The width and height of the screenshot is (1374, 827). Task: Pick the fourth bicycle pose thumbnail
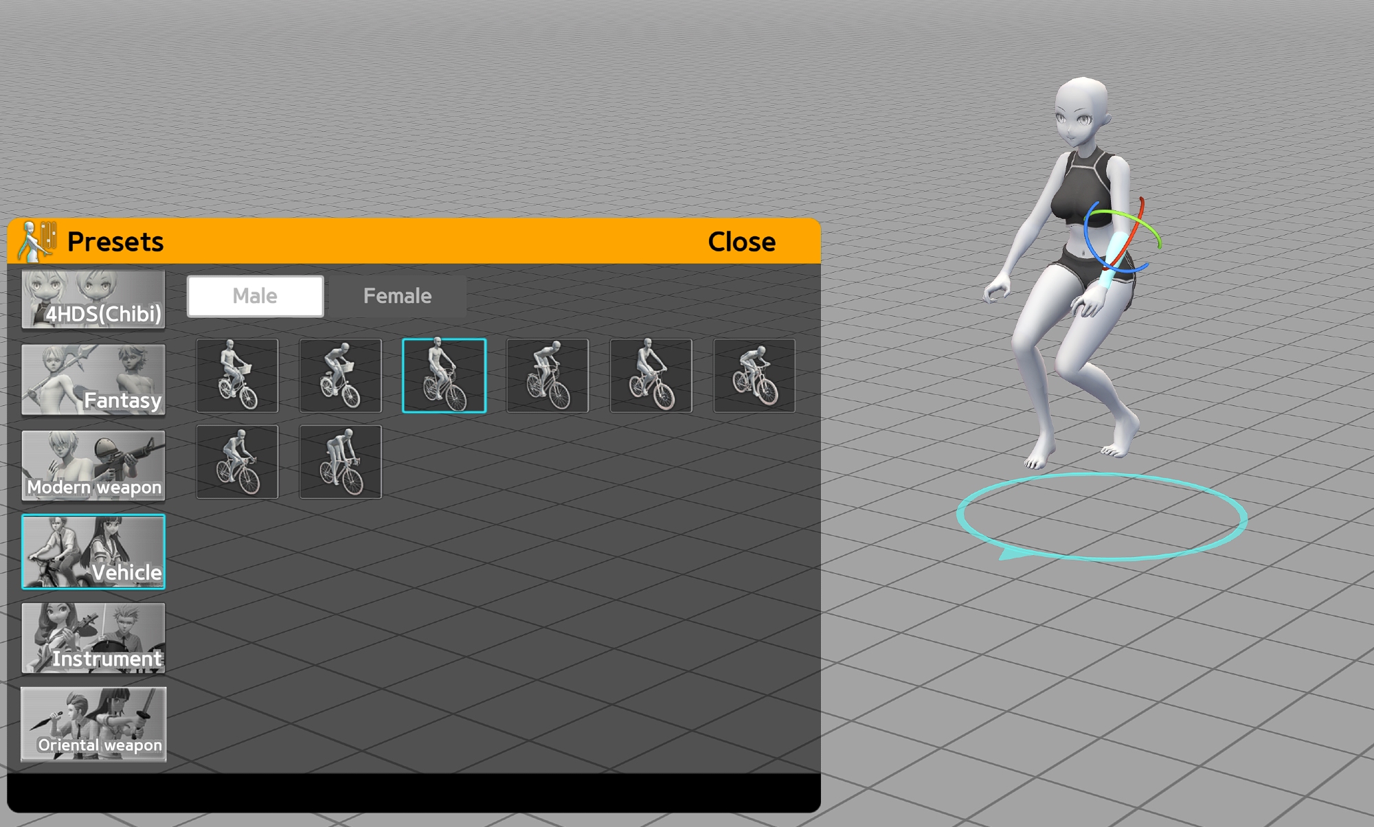tap(548, 376)
